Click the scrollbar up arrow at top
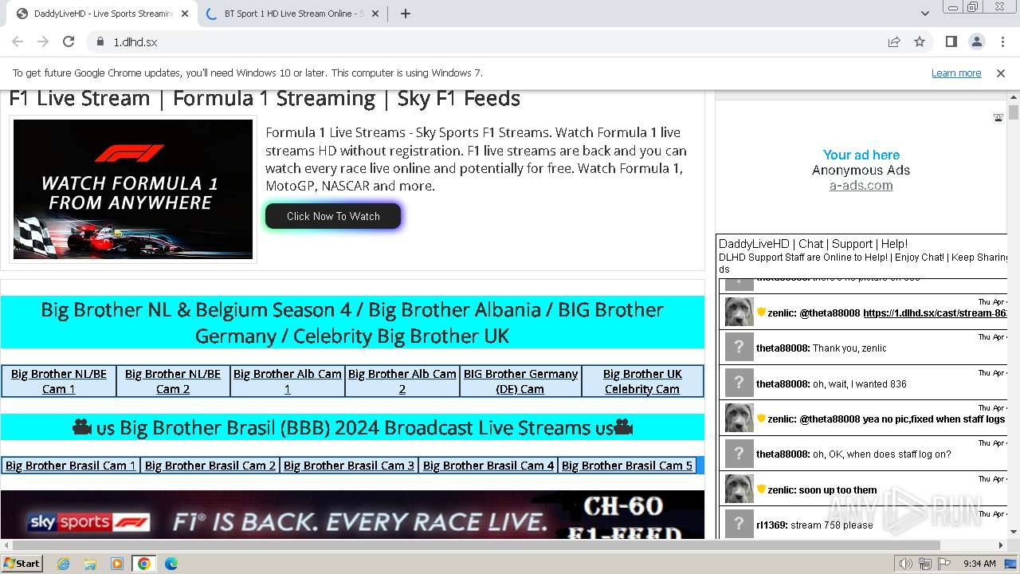The height and width of the screenshot is (574, 1020). point(1014,96)
